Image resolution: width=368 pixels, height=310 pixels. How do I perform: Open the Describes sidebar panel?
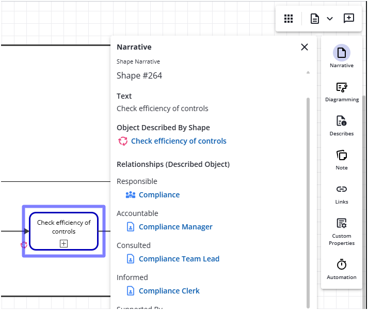pos(342,126)
